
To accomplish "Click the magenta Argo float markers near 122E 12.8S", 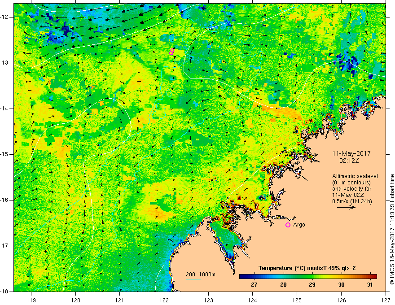I will click(x=171, y=52).
